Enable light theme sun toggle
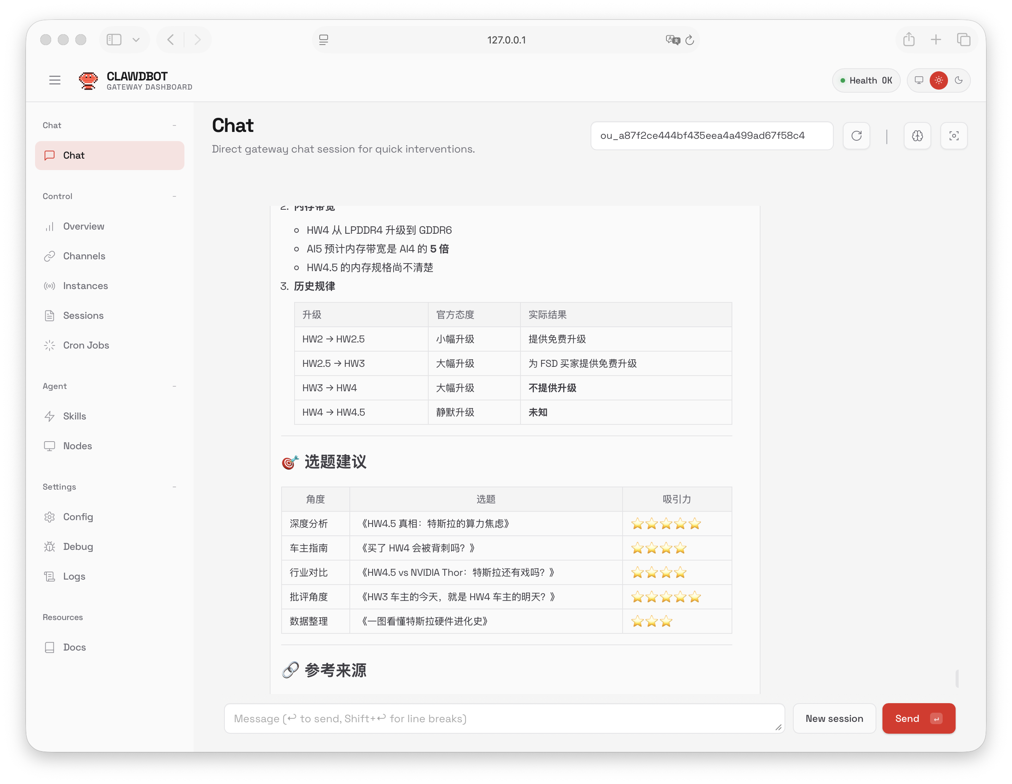This screenshot has width=1012, height=784. tap(938, 80)
